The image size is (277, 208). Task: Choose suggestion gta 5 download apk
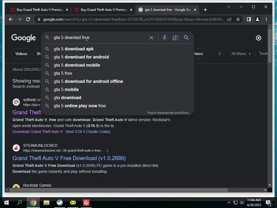click(117, 49)
